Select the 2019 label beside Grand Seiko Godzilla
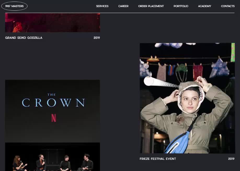The width and height of the screenshot is (240, 171). tap(97, 38)
